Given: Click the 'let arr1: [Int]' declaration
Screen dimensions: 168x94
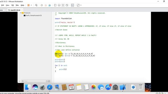Looking at the screenshot, I should [x=75, y=56].
